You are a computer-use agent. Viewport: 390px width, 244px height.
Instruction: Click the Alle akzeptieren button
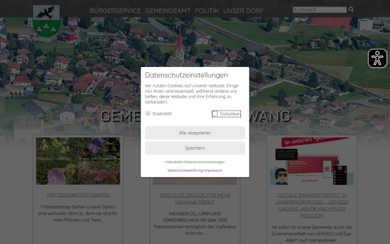[195, 133]
